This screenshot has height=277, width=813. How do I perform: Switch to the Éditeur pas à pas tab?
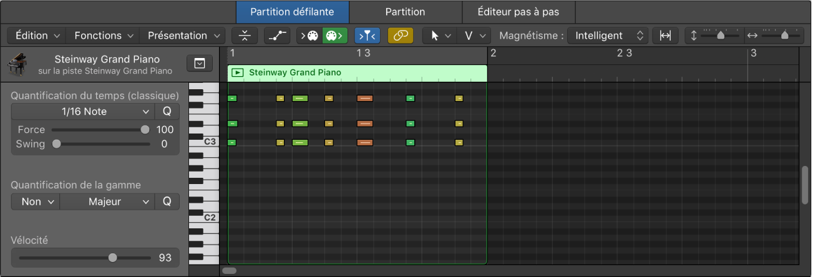click(518, 12)
